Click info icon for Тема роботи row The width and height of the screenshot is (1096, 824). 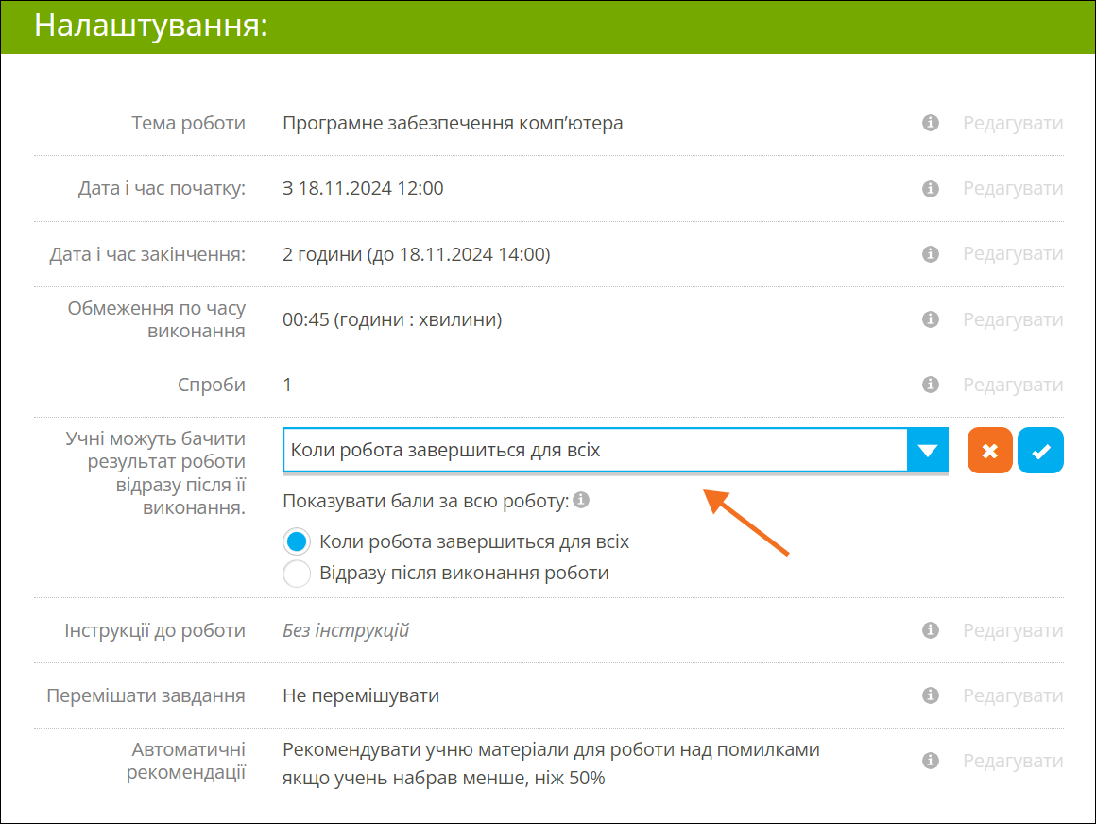click(931, 123)
